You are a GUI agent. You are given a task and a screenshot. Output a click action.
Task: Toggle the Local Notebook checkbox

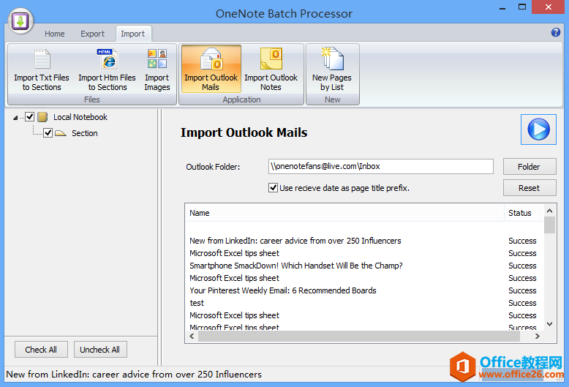[30, 117]
